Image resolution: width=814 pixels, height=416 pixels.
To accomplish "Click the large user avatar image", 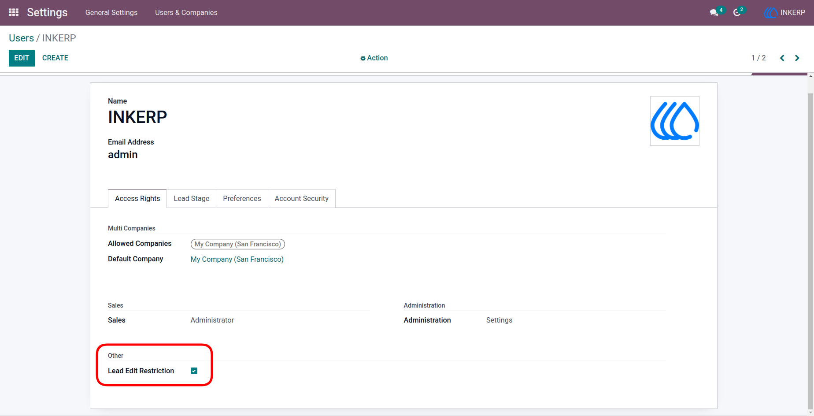I will (675, 121).
